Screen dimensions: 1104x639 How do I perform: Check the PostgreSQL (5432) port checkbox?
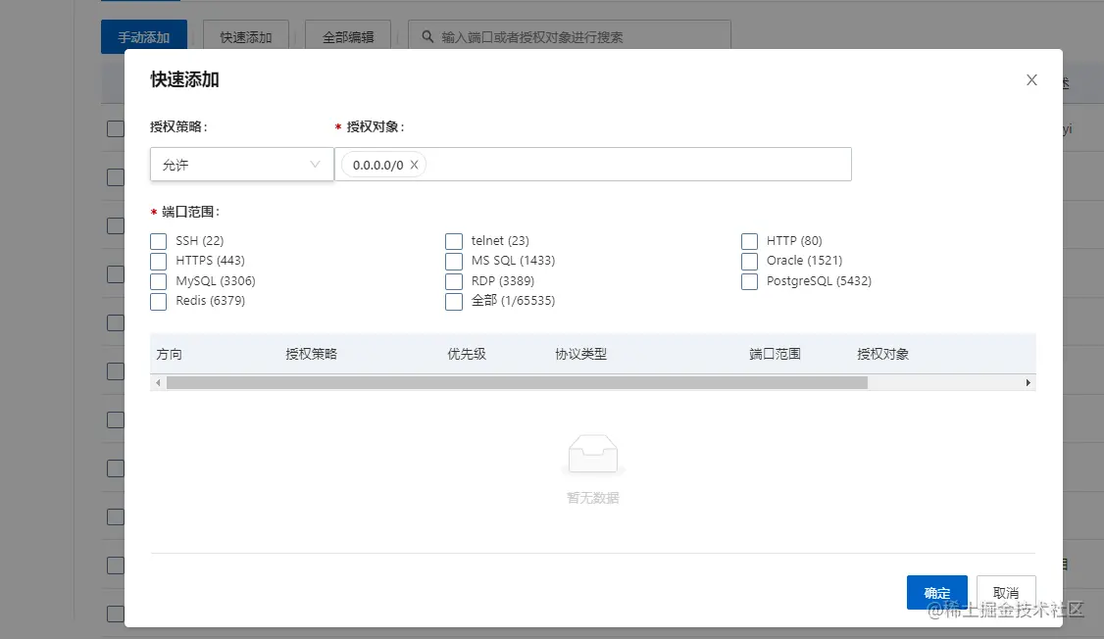pyautogui.click(x=749, y=281)
